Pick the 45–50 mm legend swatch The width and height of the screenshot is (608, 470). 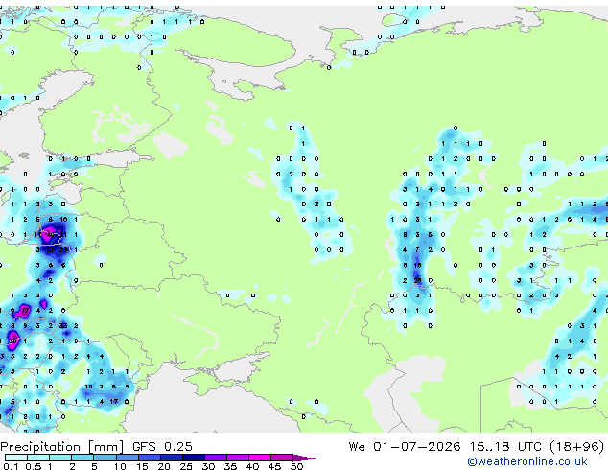pos(282,458)
